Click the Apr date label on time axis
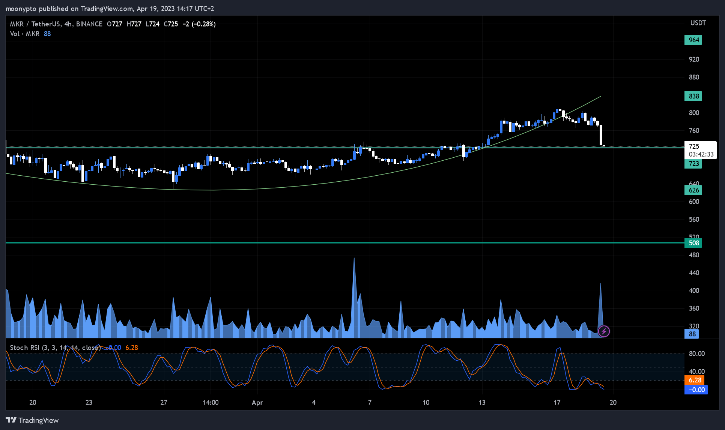This screenshot has height=430, width=725. [x=257, y=403]
